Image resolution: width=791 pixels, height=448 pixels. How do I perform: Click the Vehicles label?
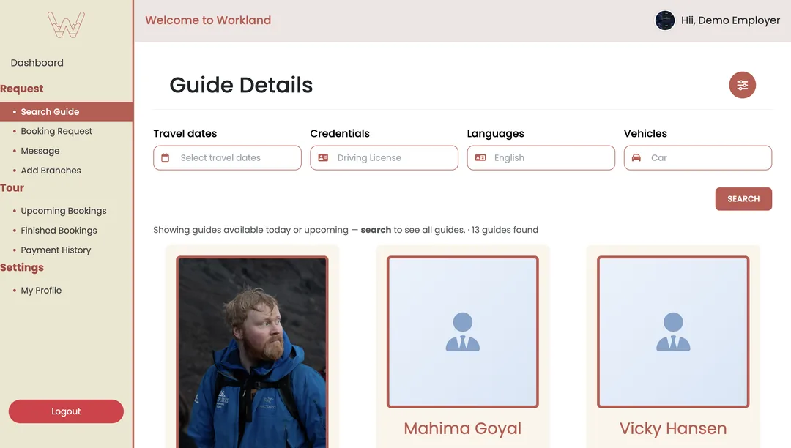tap(645, 133)
